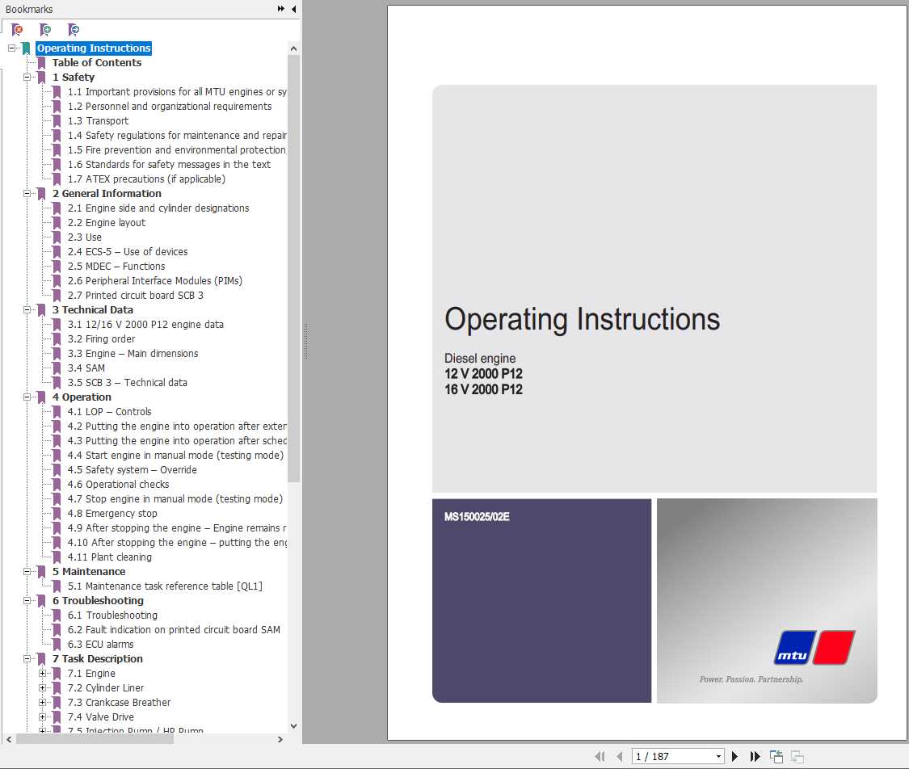Screen dimensions: 909x769
Task: Select the Table of Contents bookmark
Action: 97,62
